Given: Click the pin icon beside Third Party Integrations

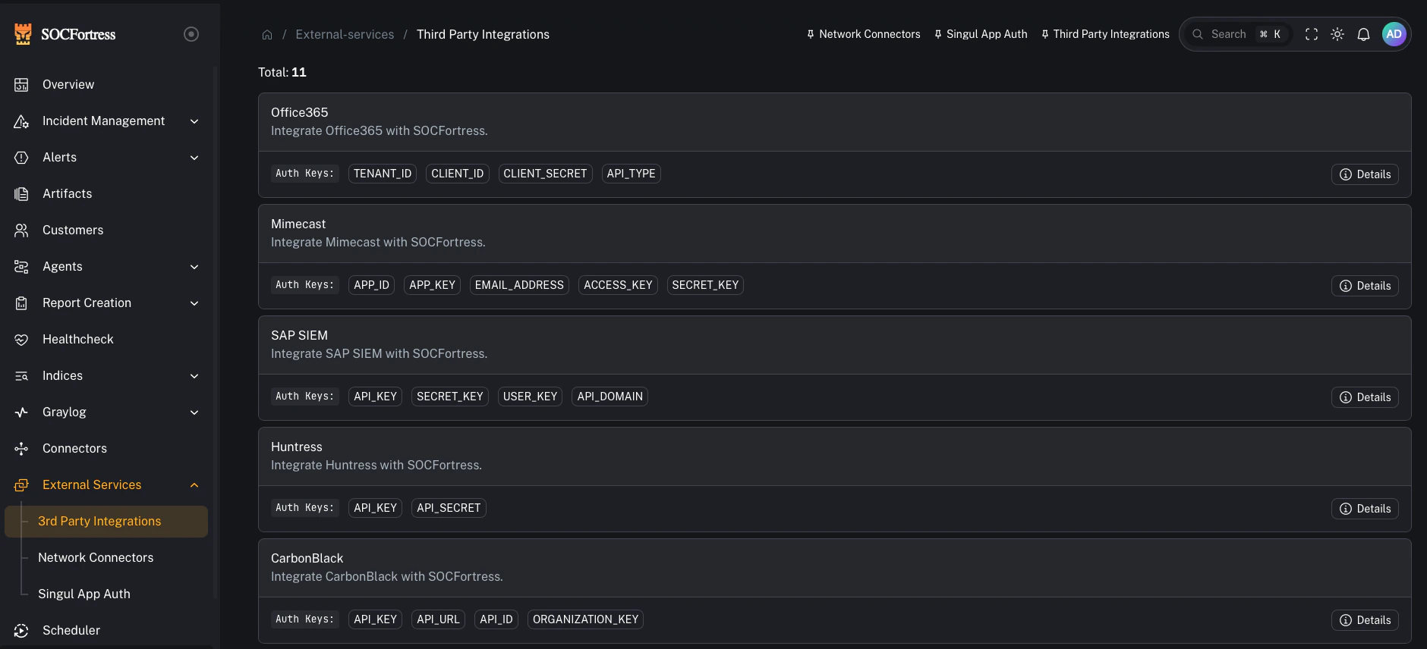Looking at the screenshot, I should click(x=1045, y=34).
